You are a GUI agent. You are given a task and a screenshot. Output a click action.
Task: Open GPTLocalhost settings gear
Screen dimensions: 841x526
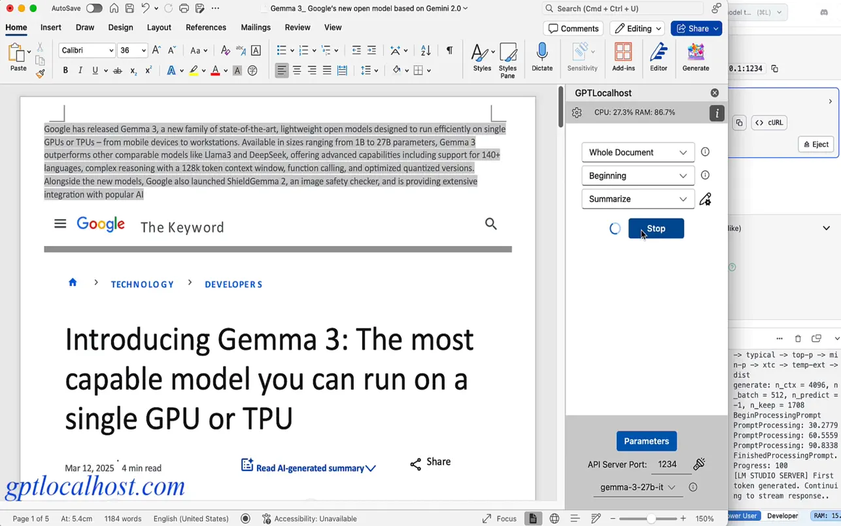point(576,113)
